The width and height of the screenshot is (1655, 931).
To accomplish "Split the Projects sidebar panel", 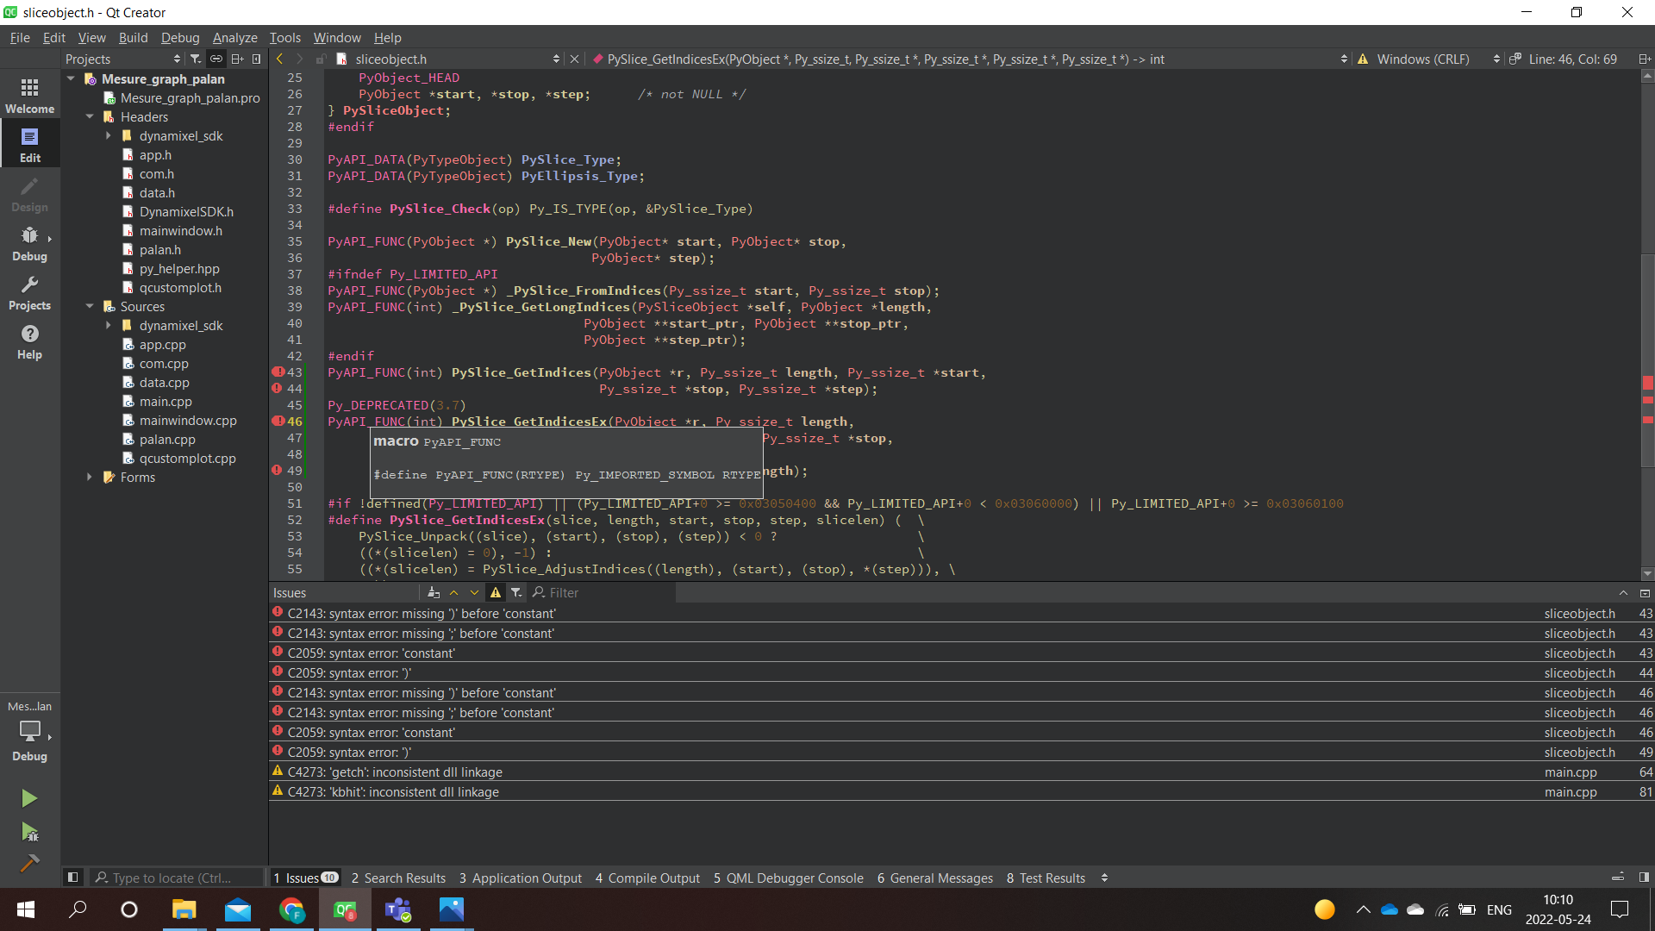I will (x=237, y=59).
